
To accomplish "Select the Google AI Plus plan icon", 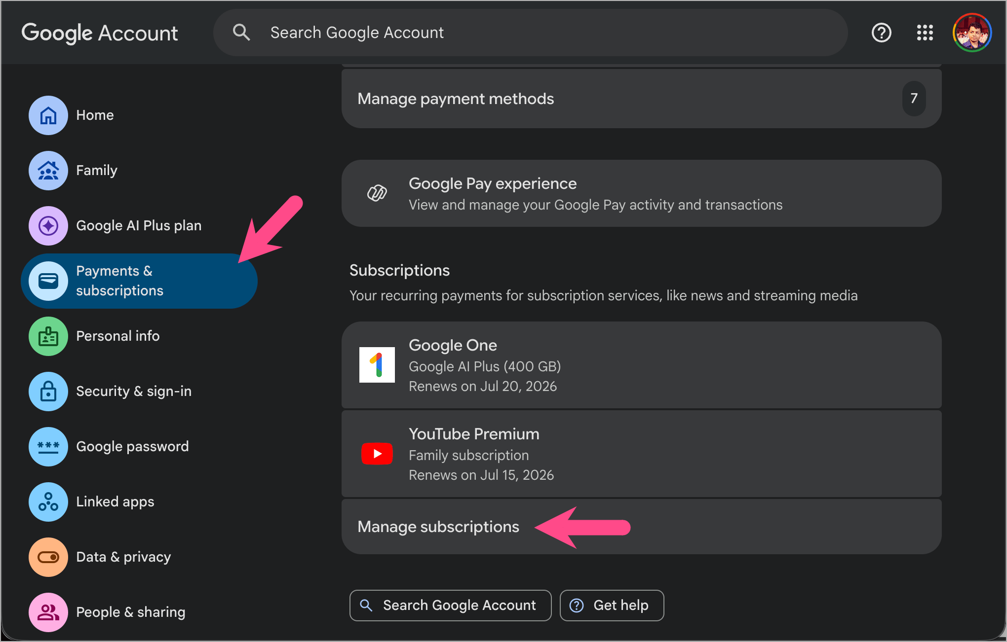I will (48, 226).
